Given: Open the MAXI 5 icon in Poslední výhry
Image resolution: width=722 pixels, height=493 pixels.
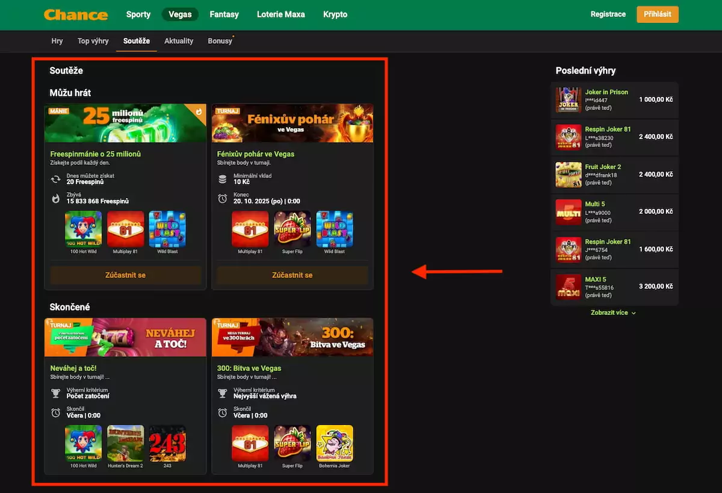Looking at the screenshot, I should pyautogui.click(x=568, y=287).
